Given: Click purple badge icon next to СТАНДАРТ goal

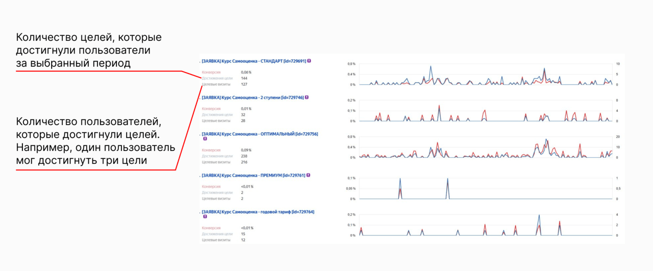Looking at the screenshot, I should 309,61.
